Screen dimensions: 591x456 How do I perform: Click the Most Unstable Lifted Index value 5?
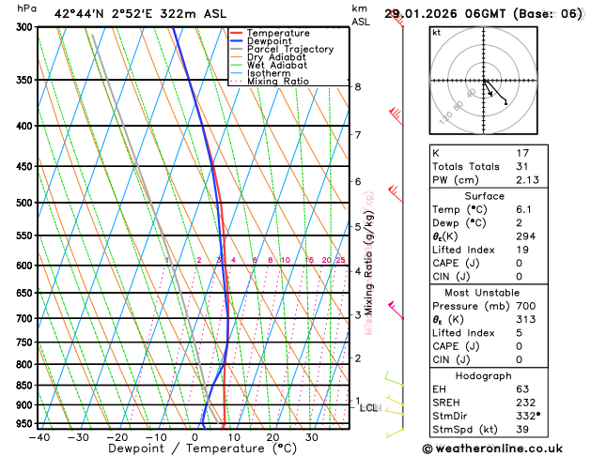pos(519,333)
